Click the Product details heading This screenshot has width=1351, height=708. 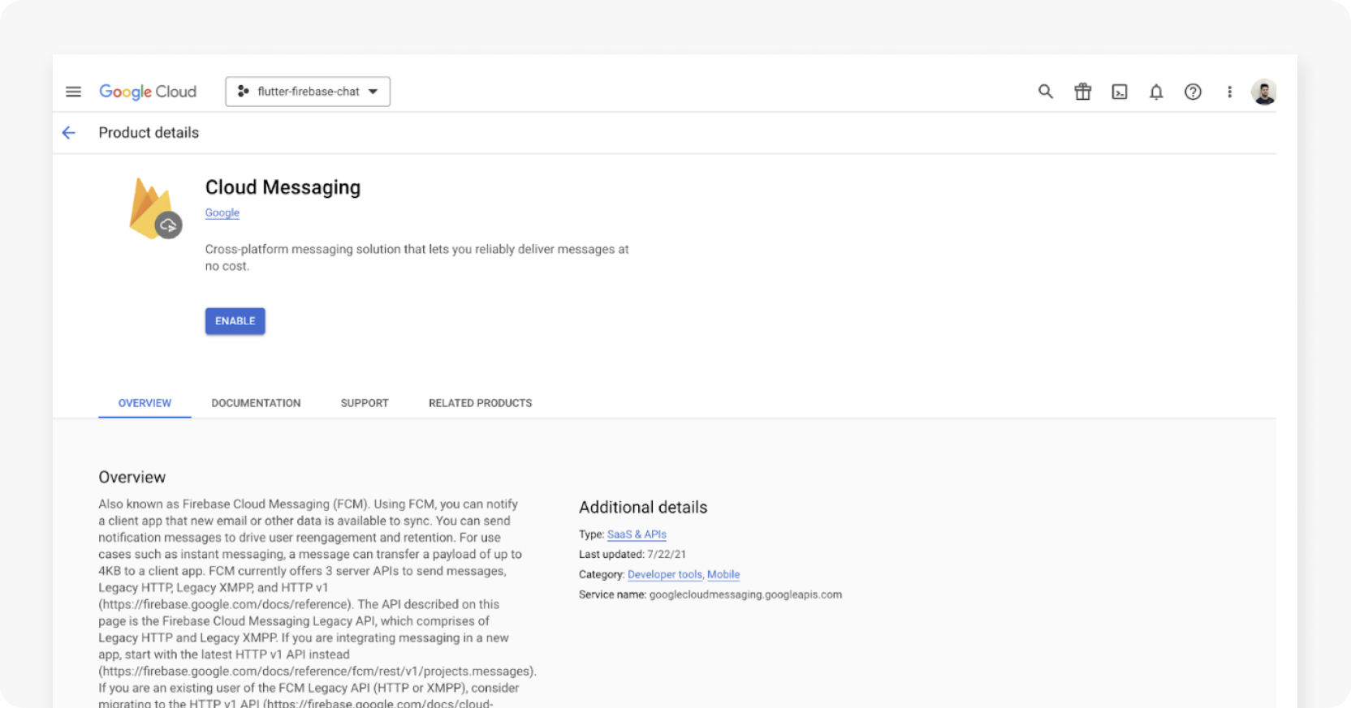click(149, 132)
